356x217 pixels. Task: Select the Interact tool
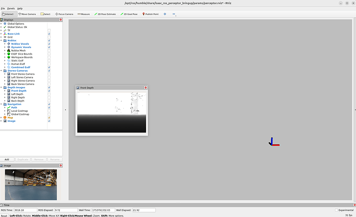[9, 14]
